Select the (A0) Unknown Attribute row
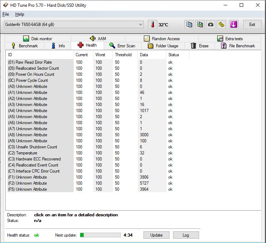Screen dimensions: 266x243 pyautogui.click(x=98, y=86)
